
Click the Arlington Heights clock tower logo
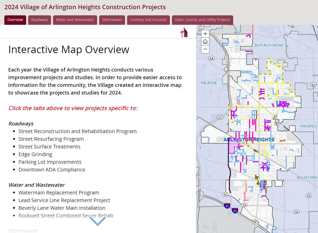point(184,32)
